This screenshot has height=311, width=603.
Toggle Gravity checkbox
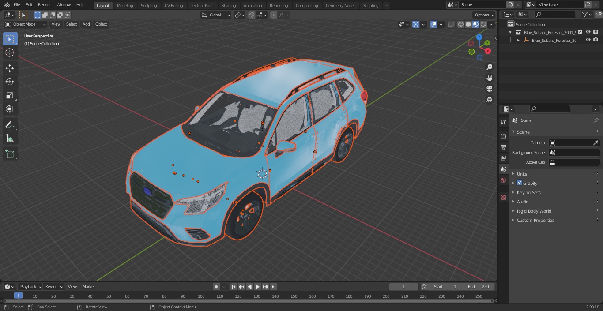click(520, 183)
